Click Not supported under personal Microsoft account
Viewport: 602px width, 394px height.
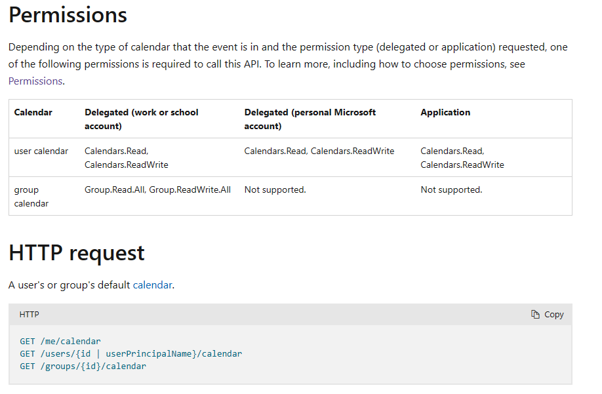[x=275, y=190]
